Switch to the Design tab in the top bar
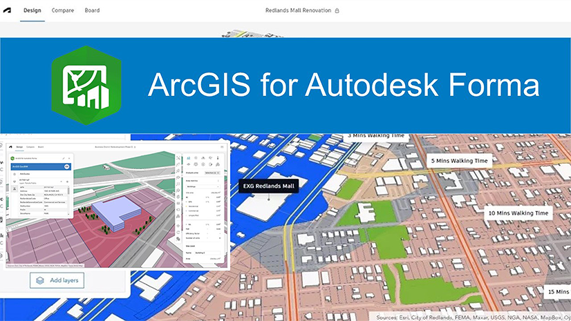Screen dimensions: 571x321 [32, 10]
